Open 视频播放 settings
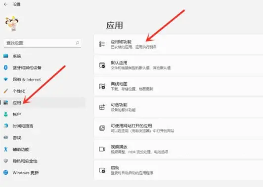The height and width of the screenshot is (187, 263). click(178, 149)
